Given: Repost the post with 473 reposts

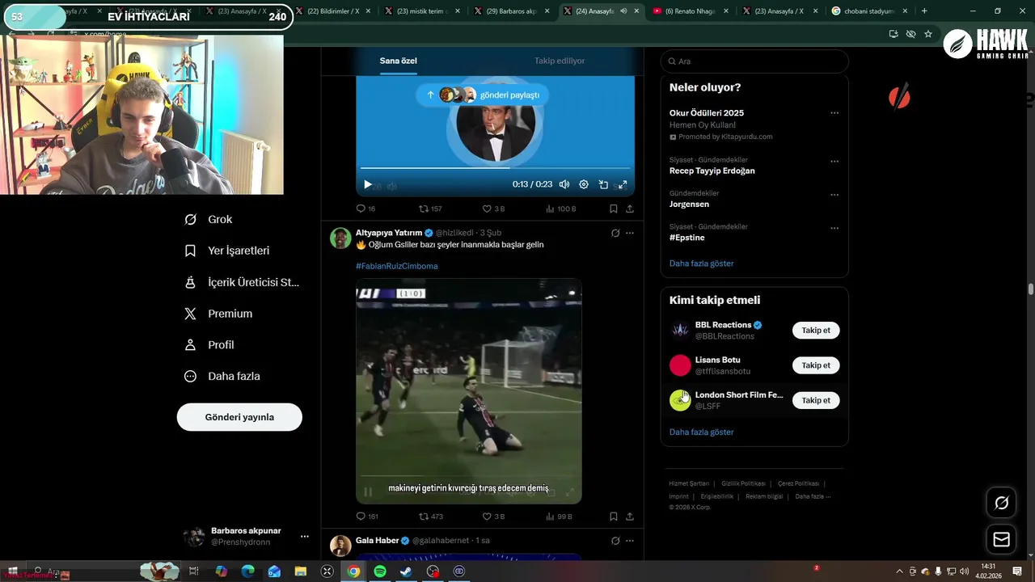Looking at the screenshot, I should coord(430,517).
